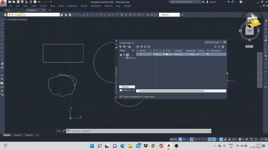Click the Plot printer icon in Quick Access

[35, 2]
